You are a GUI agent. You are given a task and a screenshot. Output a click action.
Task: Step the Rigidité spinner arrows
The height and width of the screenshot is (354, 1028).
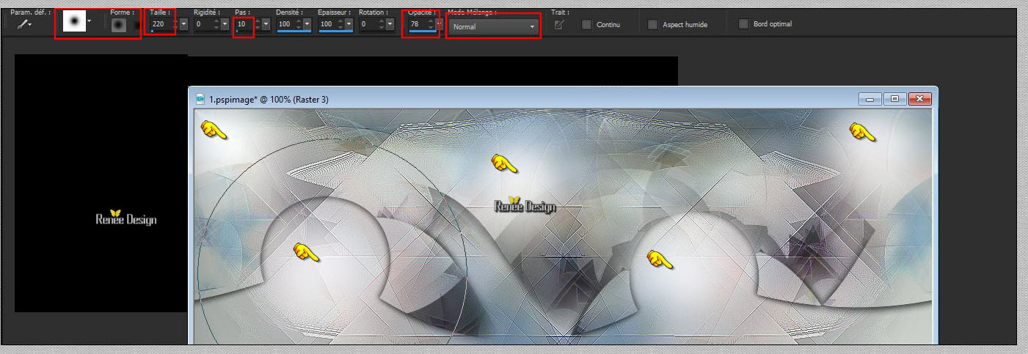pos(218,24)
